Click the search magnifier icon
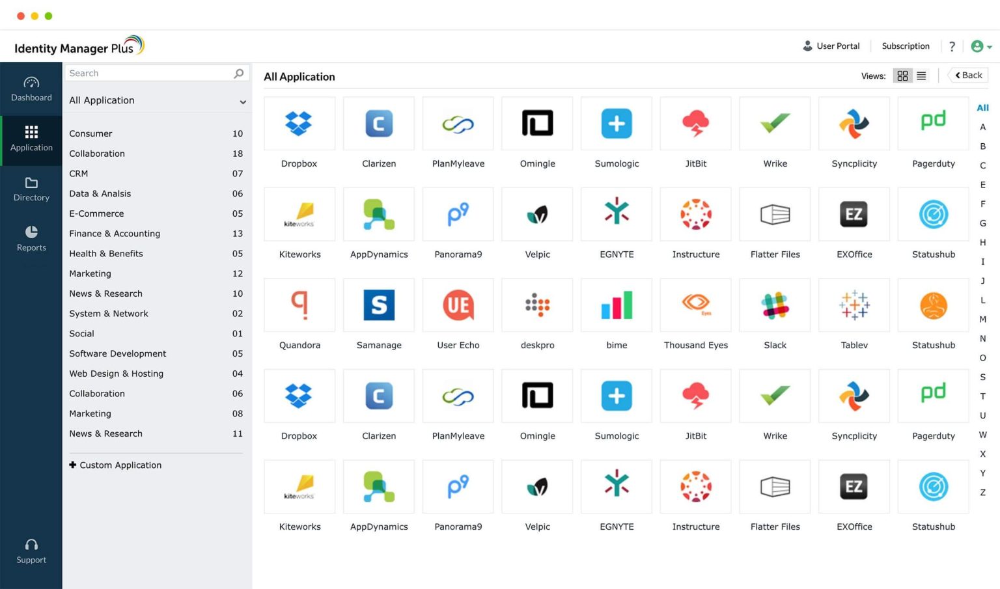 239,74
